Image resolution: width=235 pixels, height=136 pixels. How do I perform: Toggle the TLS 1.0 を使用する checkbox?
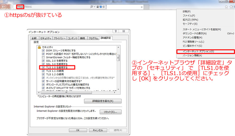coord(43,68)
